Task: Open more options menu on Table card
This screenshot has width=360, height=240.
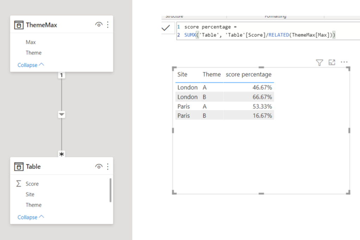Action: (x=108, y=166)
